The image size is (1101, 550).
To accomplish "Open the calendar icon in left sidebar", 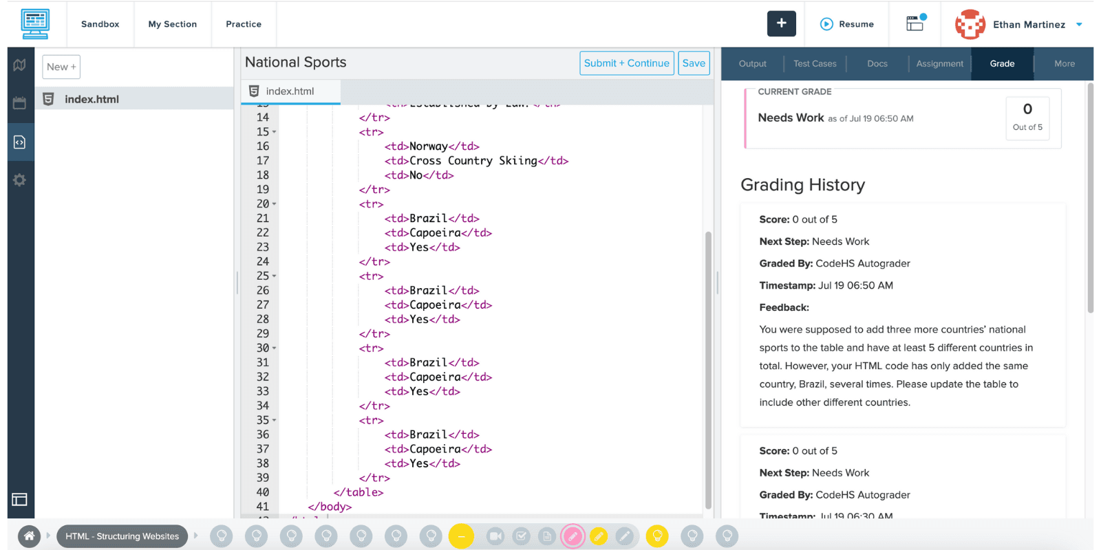I will [x=19, y=103].
